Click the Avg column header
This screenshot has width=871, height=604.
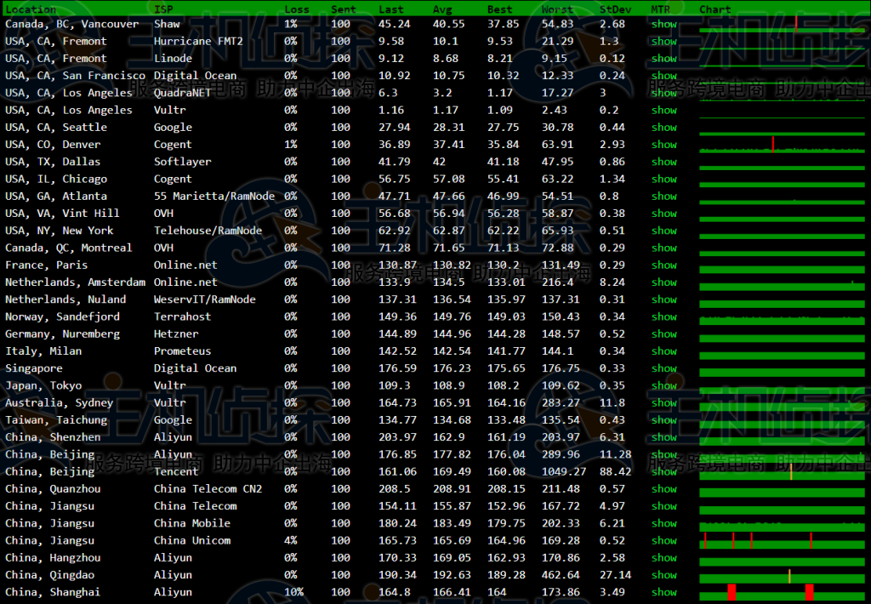click(x=442, y=9)
